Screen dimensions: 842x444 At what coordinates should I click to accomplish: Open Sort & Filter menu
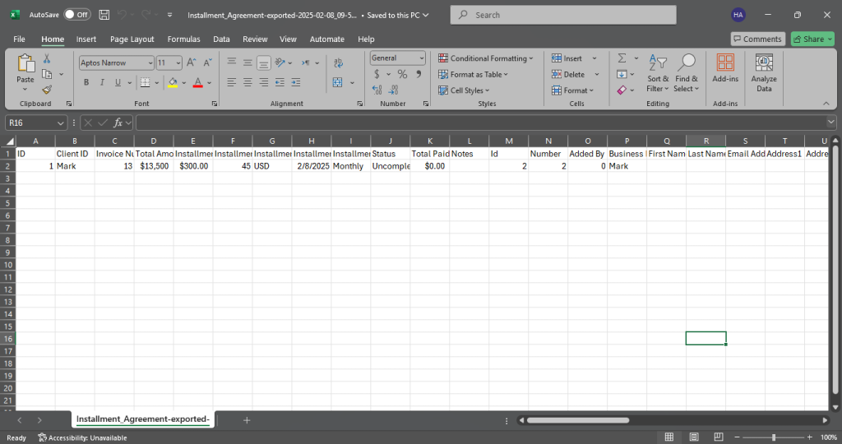click(658, 73)
